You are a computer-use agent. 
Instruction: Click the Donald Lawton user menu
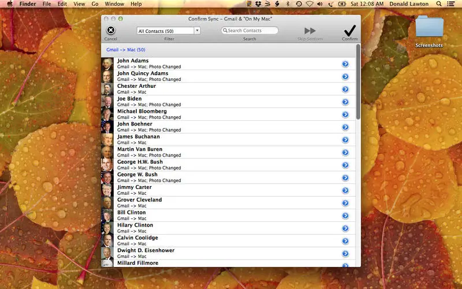pos(409,4)
